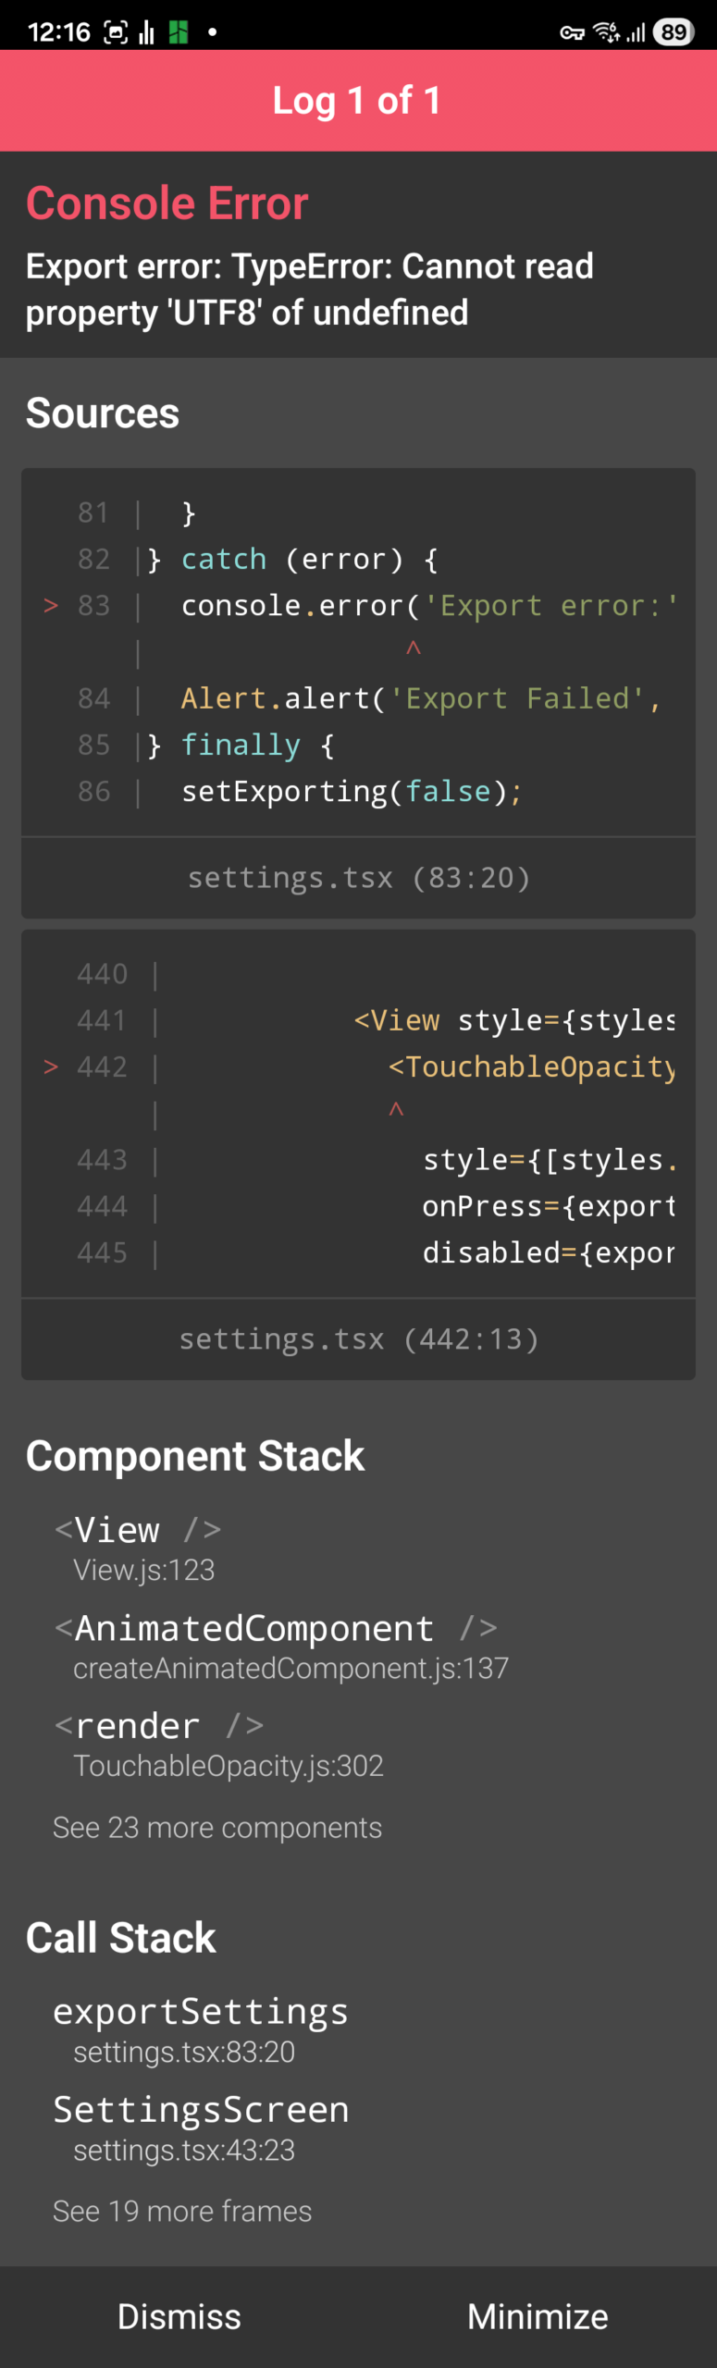The image size is (717, 2368).
Task: Open the AnimatedComponent stack entry
Action: [x=278, y=1646]
